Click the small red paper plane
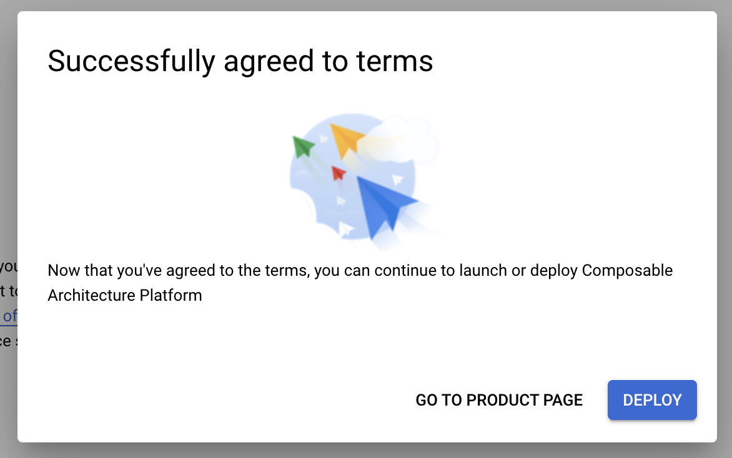The width and height of the screenshot is (732, 458). [x=339, y=172]
